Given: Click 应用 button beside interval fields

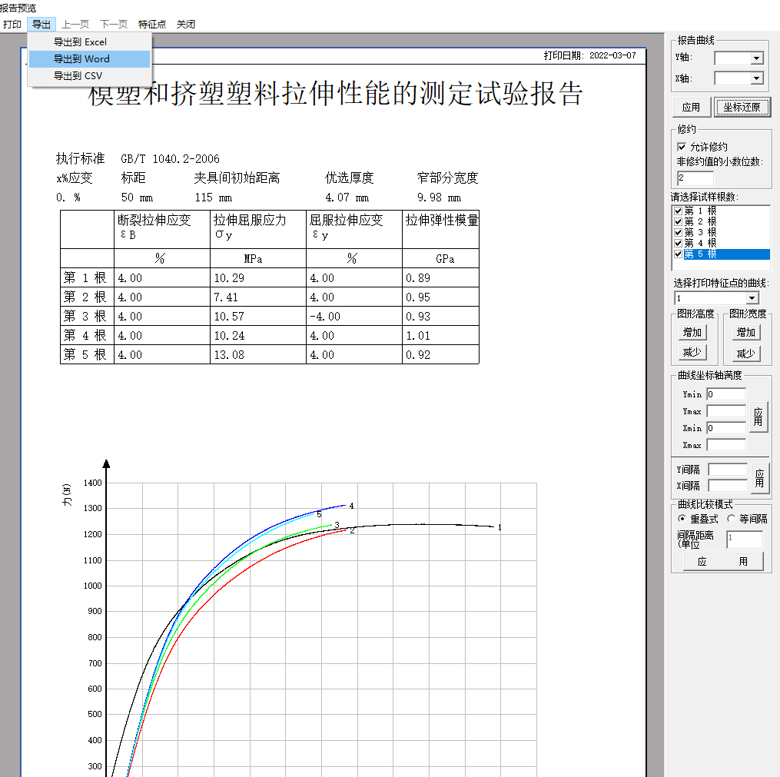Looking at the screenshot, I should tap(759, 479).
